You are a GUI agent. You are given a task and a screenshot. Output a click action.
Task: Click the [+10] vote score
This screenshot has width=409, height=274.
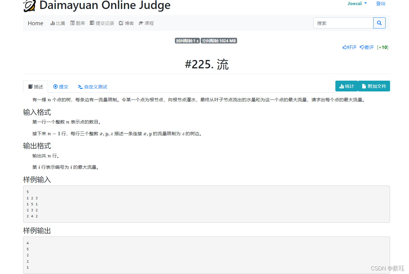pos(383,47)
